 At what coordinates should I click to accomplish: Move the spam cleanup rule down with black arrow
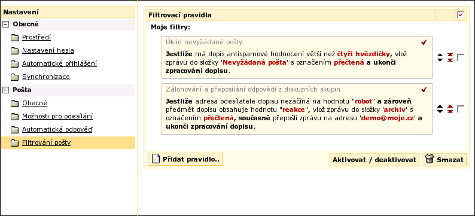(440, 60)
